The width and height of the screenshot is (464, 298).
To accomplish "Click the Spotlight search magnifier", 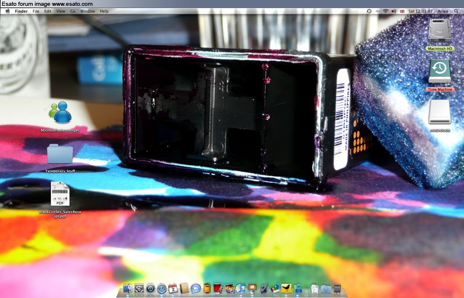I will (457, 11).
